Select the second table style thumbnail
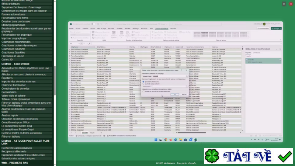This screenshot has width=295, height=166. coord(205,35)
